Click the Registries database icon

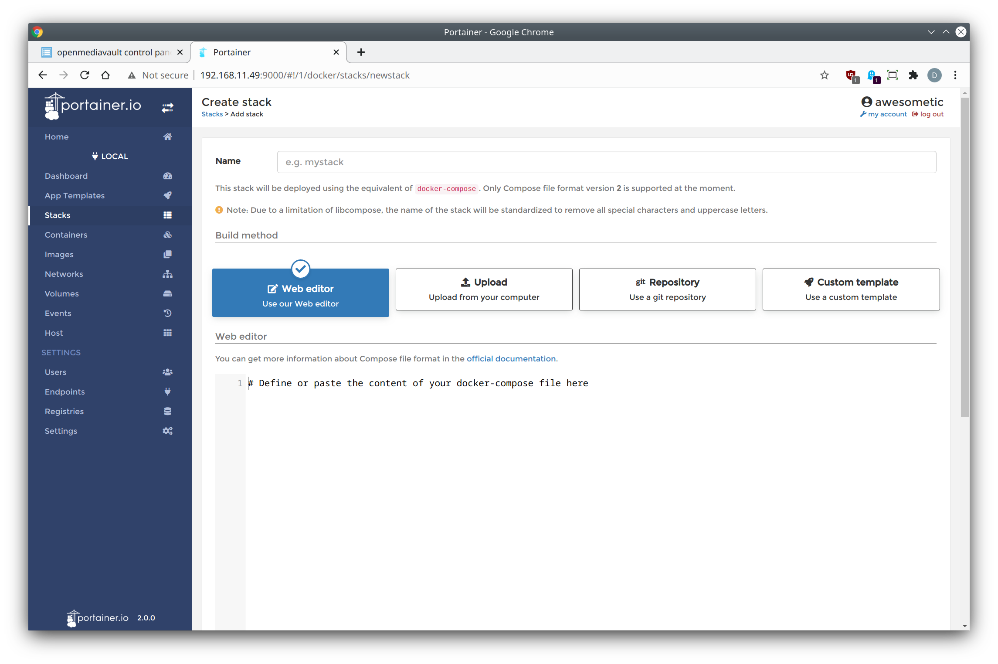[167, 412]
